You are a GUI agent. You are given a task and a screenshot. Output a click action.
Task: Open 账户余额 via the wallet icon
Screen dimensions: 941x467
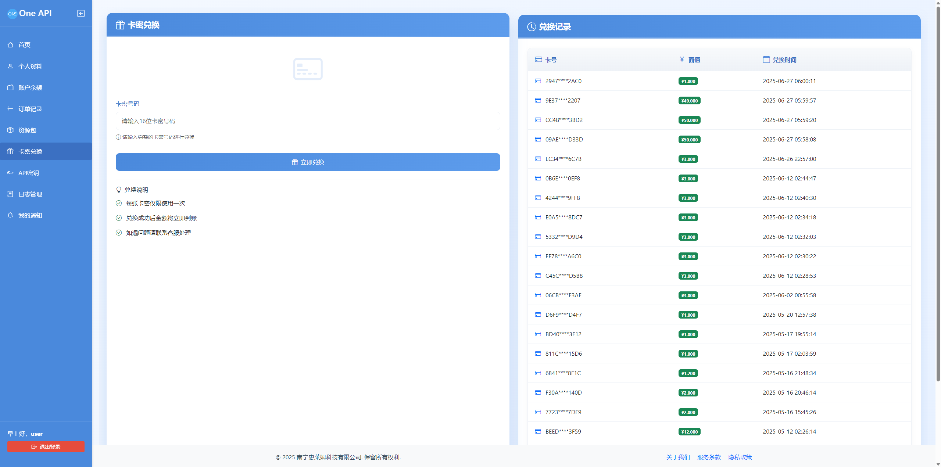10,87
